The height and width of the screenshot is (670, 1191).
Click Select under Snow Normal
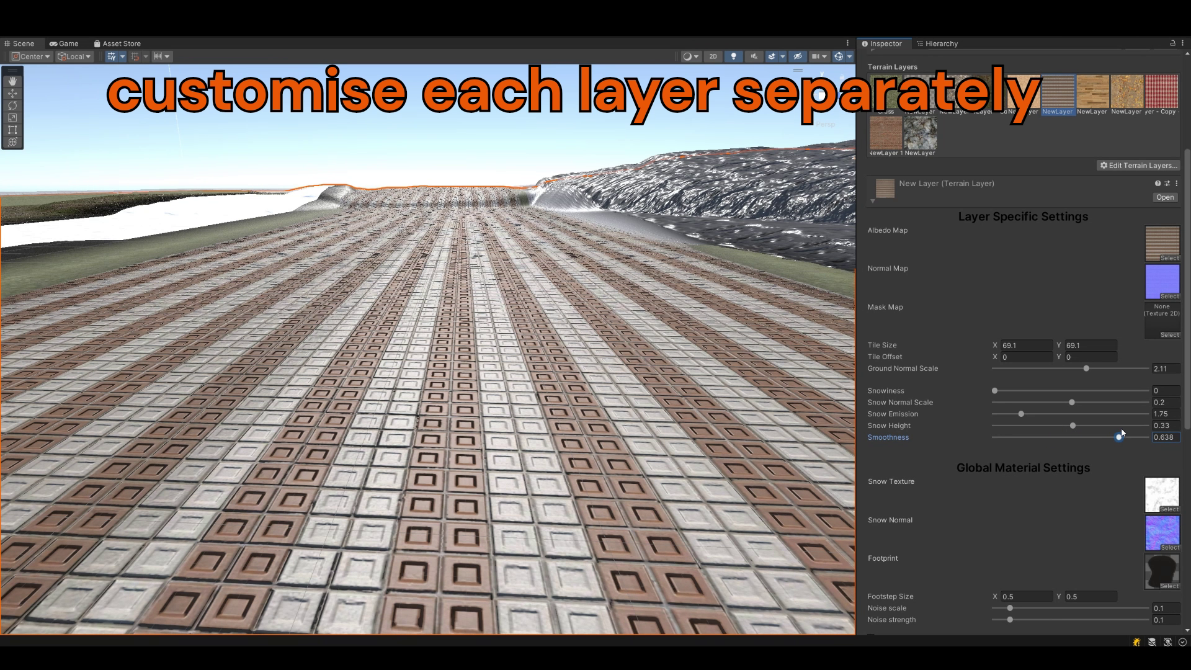pos(1169,548)
